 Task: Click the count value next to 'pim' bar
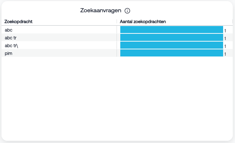click(225, 54)
